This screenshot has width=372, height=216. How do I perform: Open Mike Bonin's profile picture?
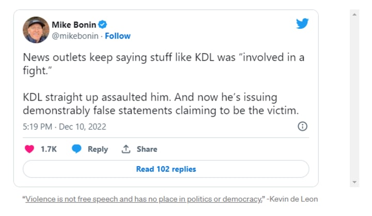click(36, 30)
